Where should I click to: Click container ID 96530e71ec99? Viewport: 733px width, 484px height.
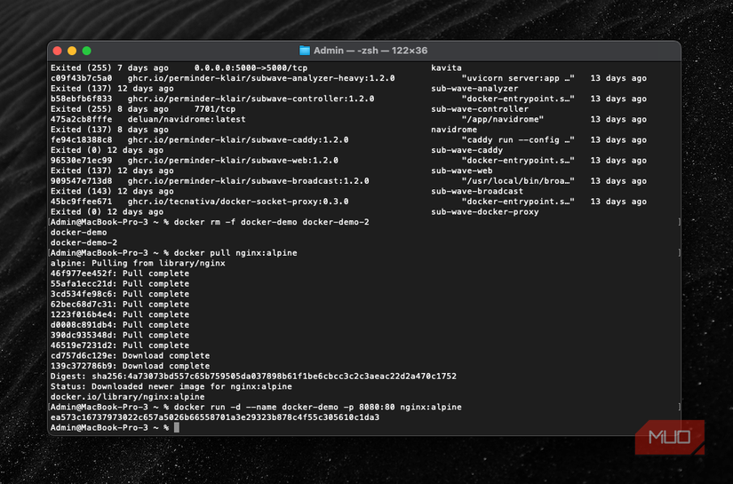coord(82,160)
